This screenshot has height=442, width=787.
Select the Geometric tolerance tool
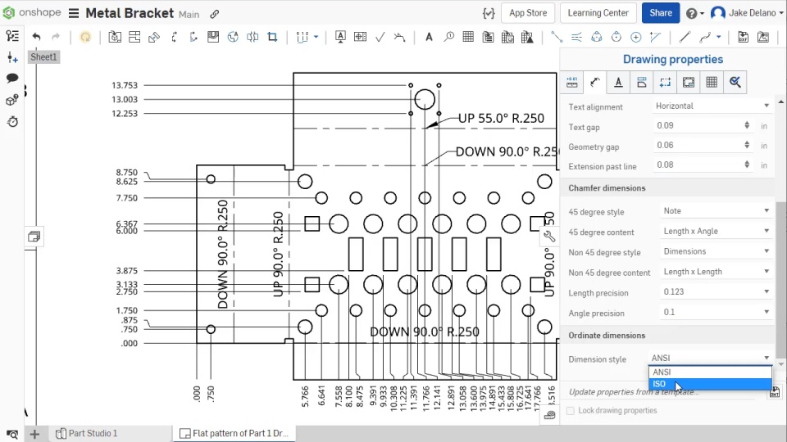(x=361, y=37)
